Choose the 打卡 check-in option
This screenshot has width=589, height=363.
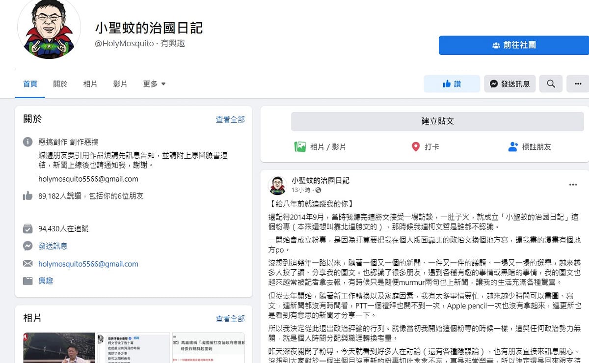click(x=425, y=147)
